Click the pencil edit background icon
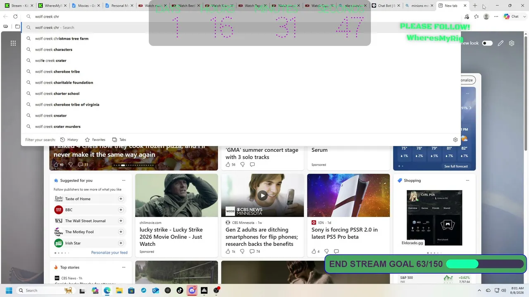The height and width of the screenshot is (297, 529). click(500, 43)
